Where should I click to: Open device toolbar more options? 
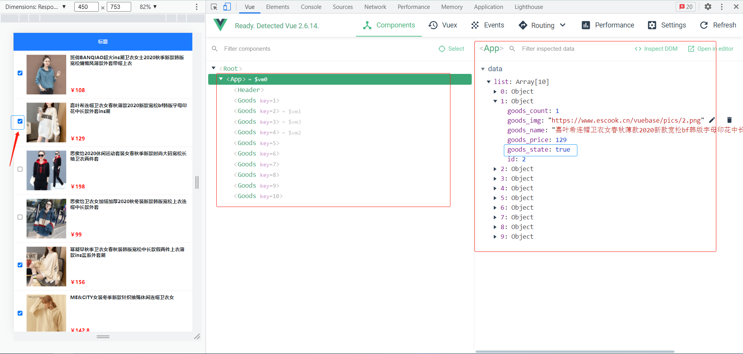point(197,7)
